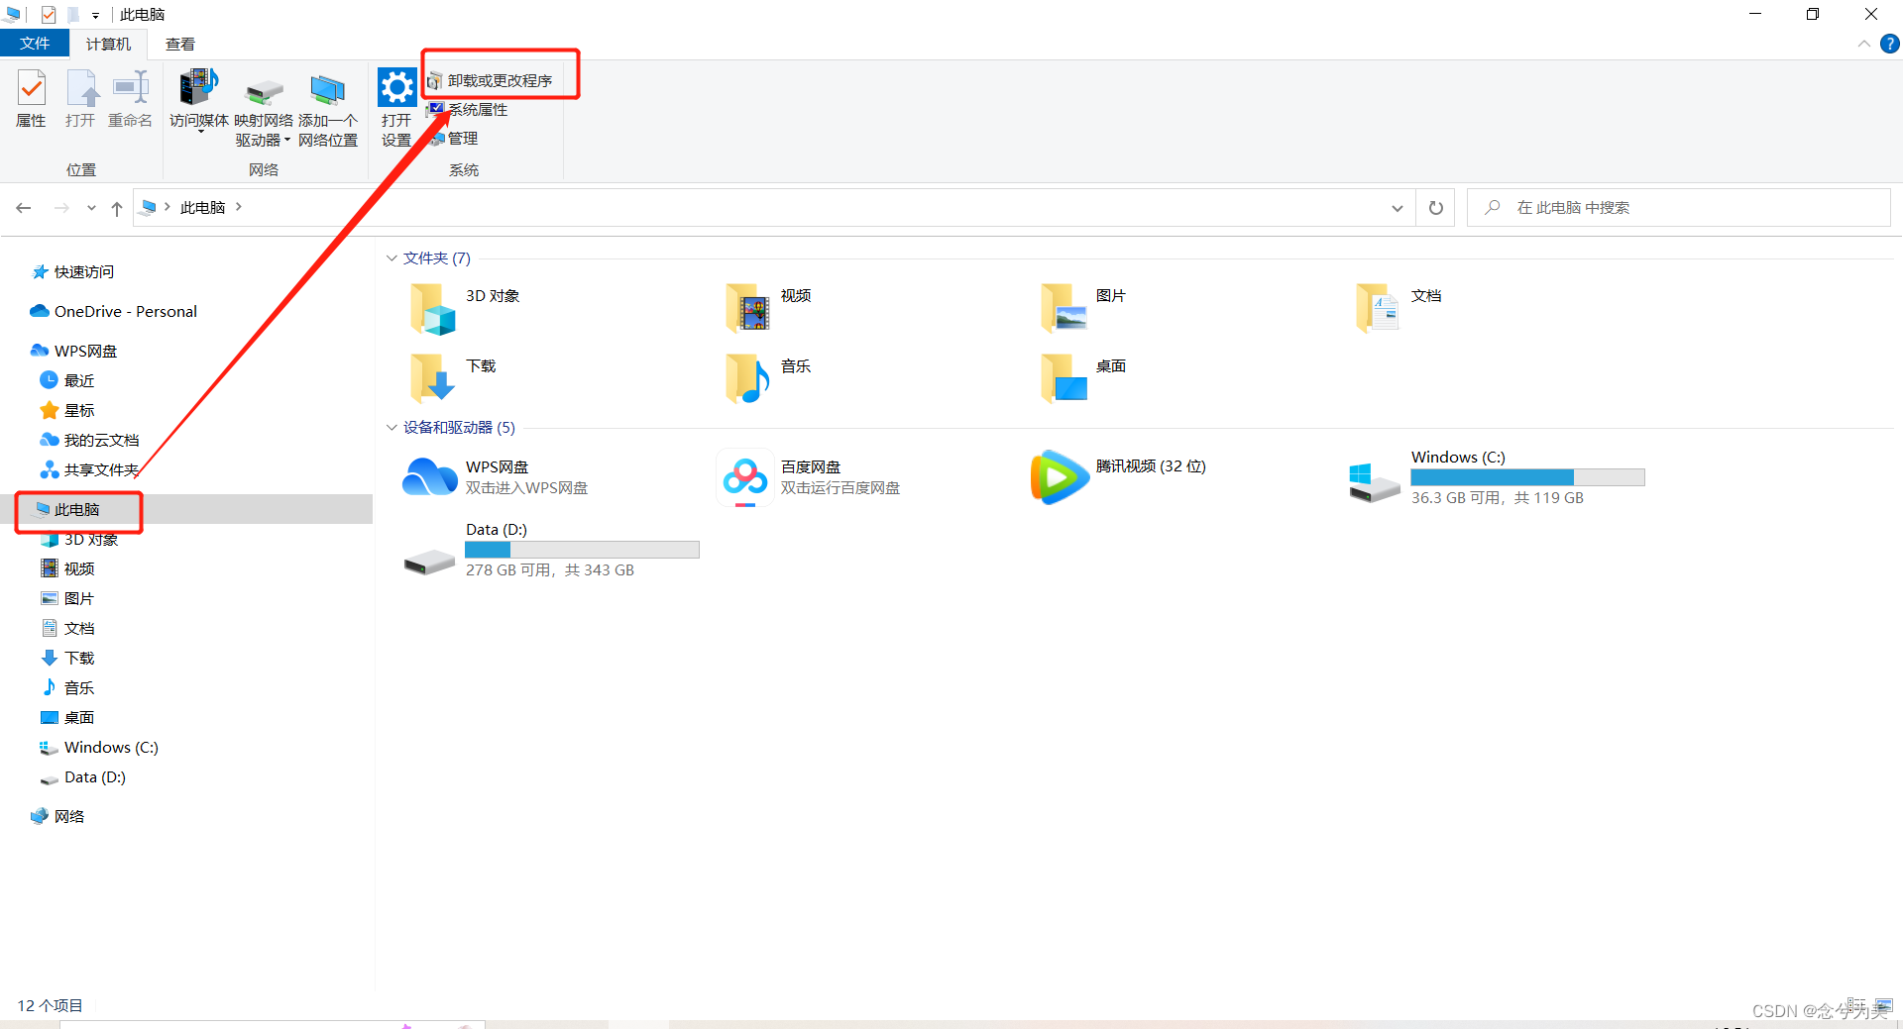Refresh the current folder view
The width and height of the screenshot is (1903, 1029).
click(1436, 208)
